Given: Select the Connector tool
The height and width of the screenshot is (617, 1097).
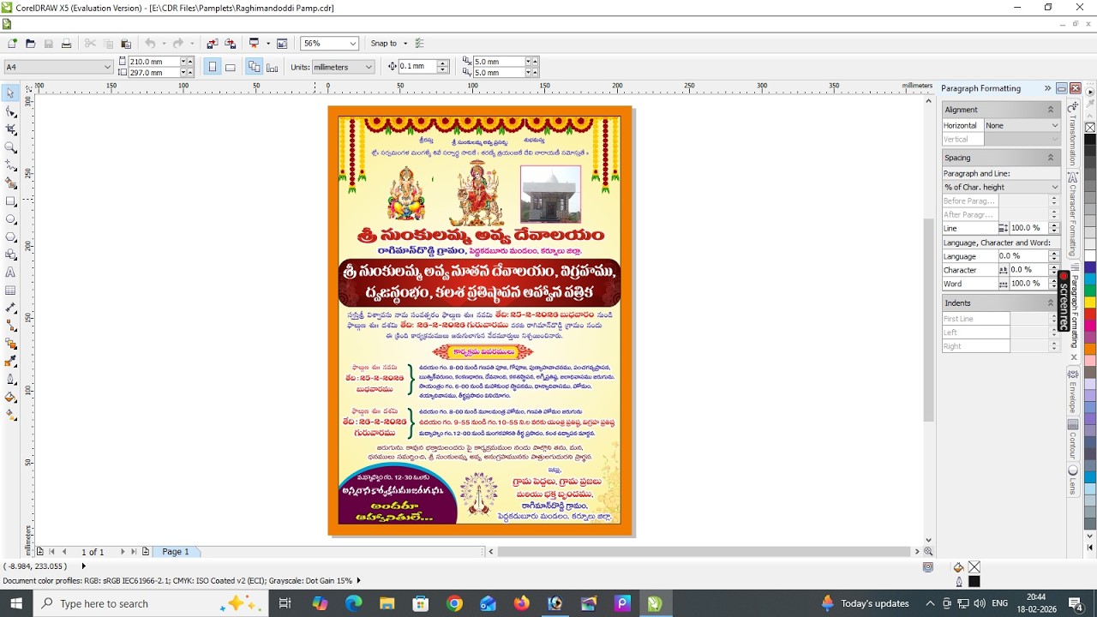Looking at the screenshot, I should (10, 326).
